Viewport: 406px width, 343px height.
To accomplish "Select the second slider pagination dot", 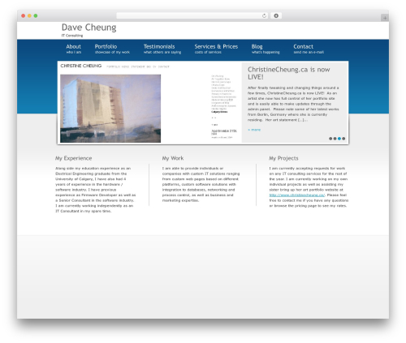I will click(x=335, y=139).
